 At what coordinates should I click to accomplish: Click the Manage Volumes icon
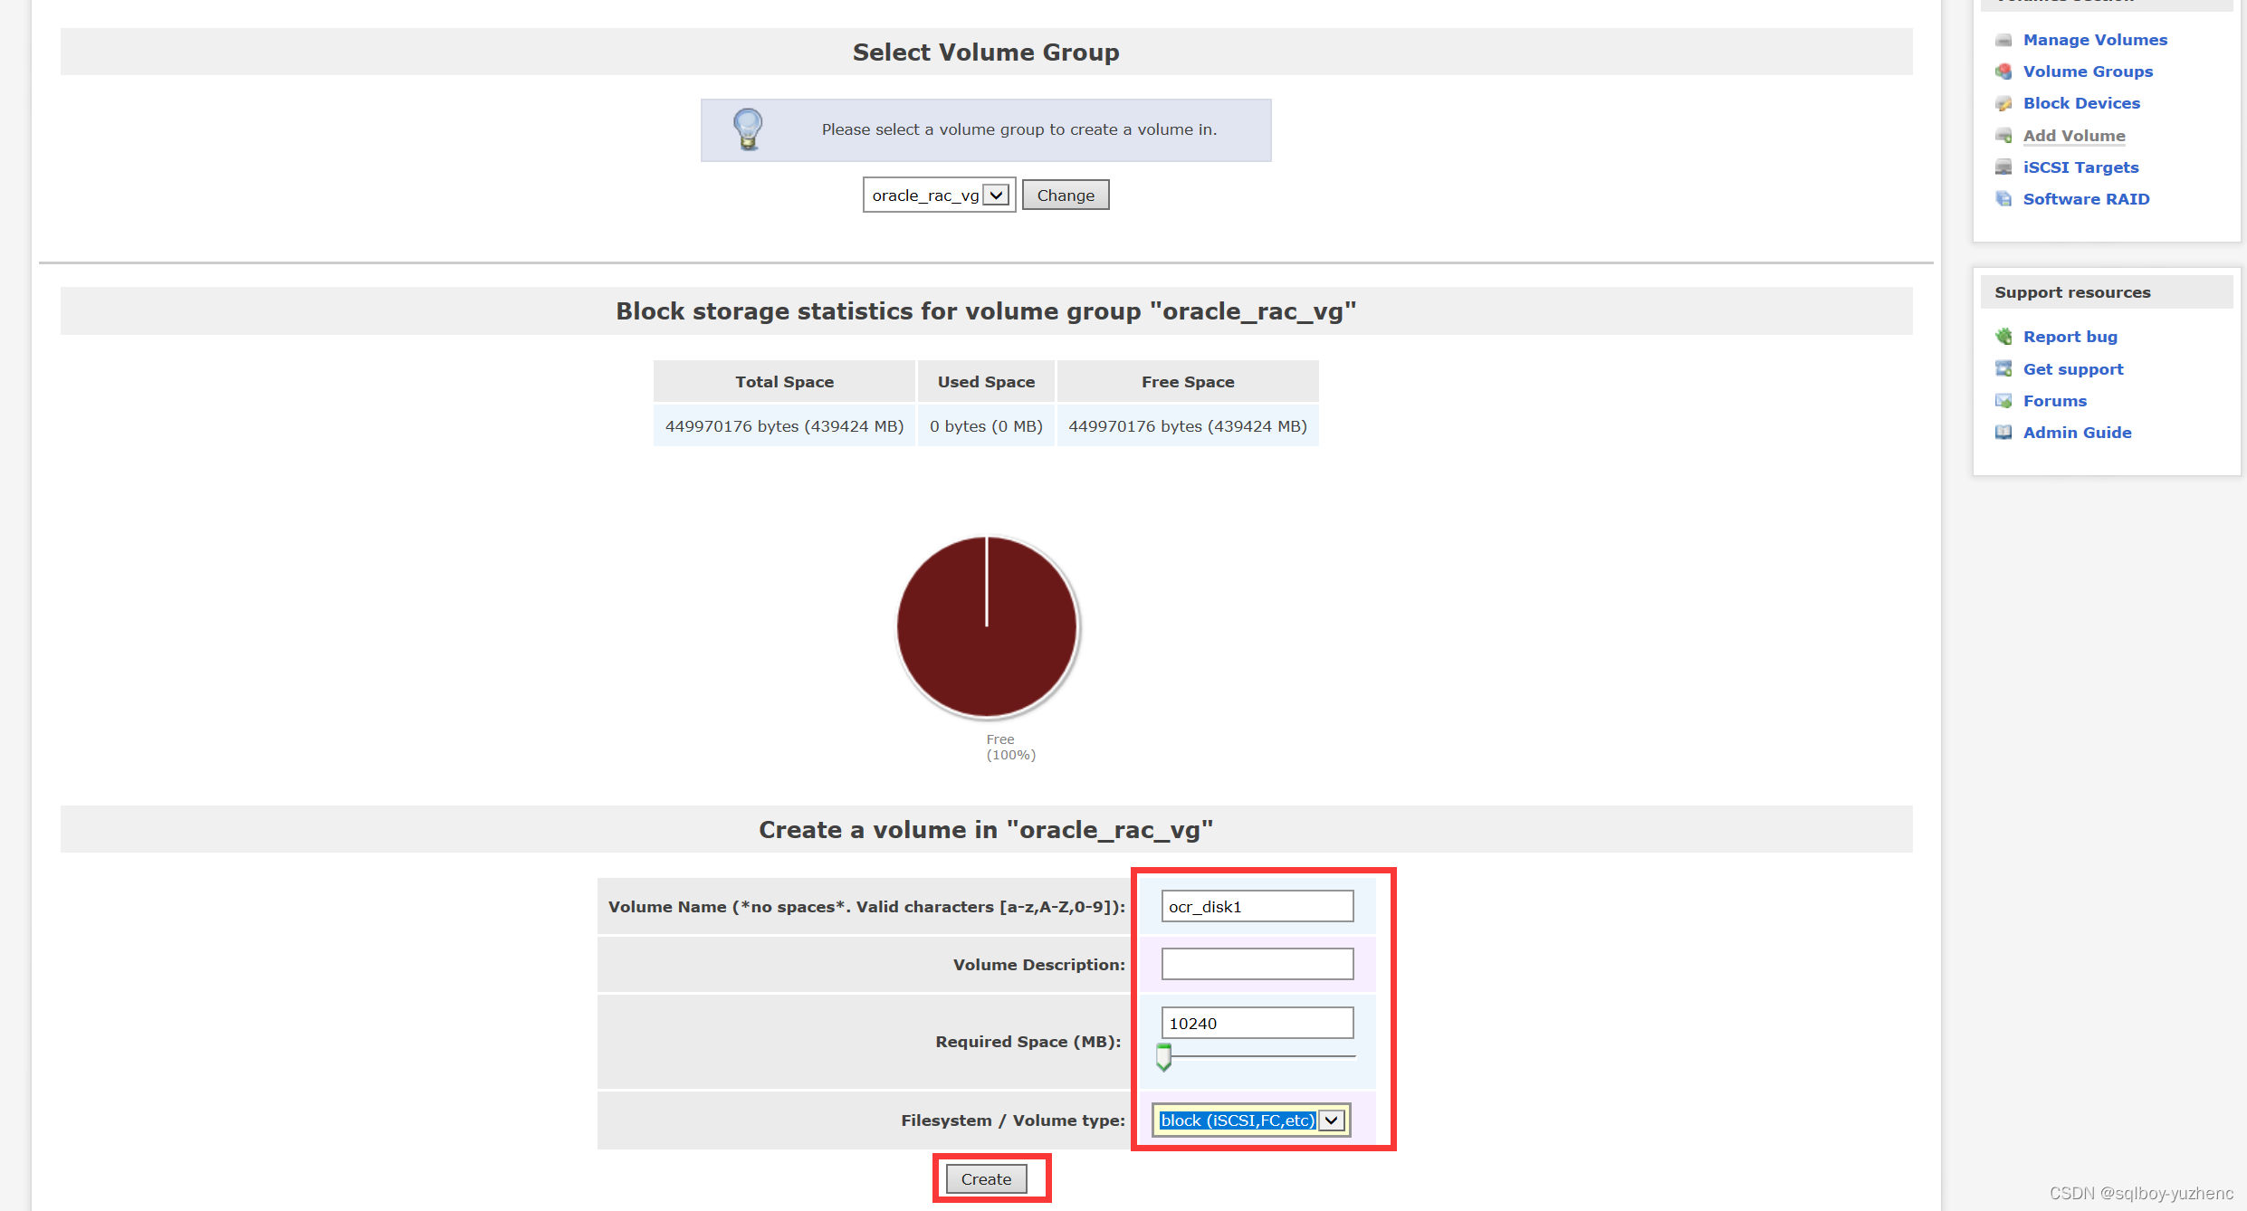click(x=2003, y=40)
